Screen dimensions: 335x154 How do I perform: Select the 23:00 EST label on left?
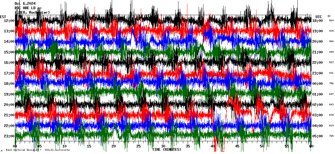coord(9,136)
